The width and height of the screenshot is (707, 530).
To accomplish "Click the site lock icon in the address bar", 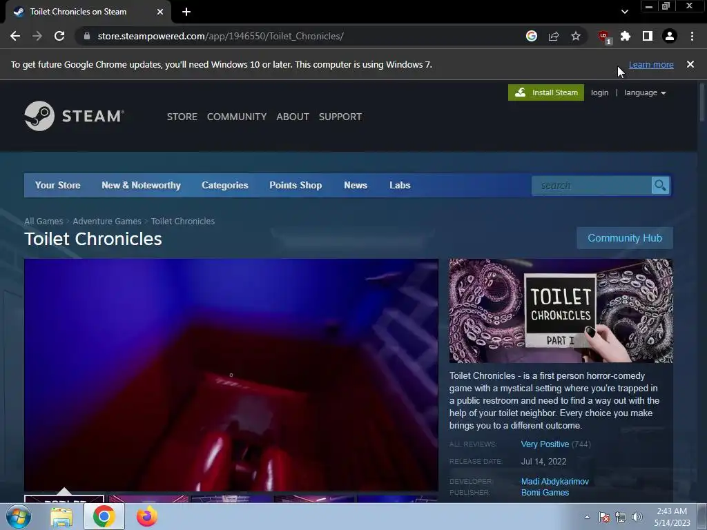I will [x=87, y=36].
